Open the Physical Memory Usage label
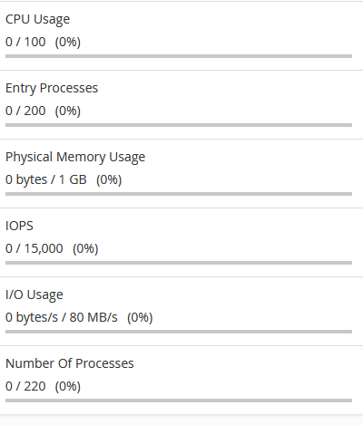Viewport: 363px width, 425px height. click(75, 158)
